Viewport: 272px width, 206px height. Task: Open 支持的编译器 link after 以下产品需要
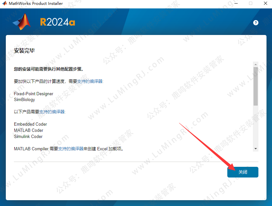coord(52,112)
